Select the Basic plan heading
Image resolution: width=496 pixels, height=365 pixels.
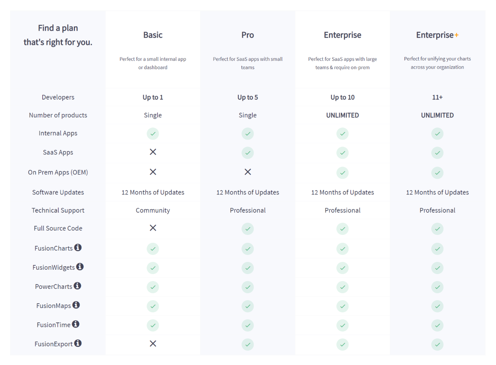pos(153,35)
